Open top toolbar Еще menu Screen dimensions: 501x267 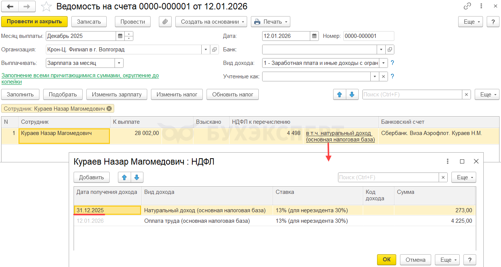[470, 22]
